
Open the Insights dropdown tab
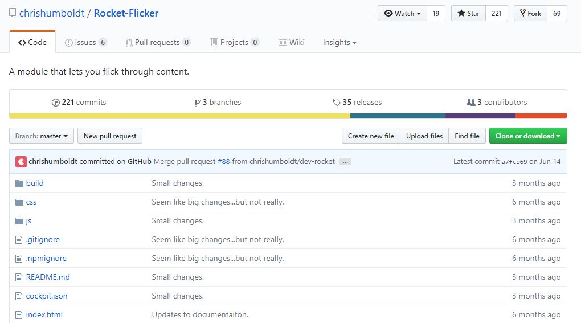click(339, 43)
